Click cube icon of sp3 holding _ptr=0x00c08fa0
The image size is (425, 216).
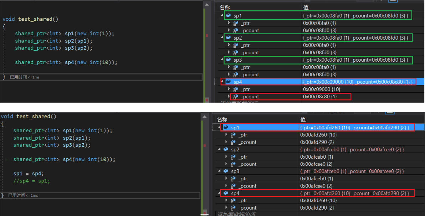pos(228,60)
